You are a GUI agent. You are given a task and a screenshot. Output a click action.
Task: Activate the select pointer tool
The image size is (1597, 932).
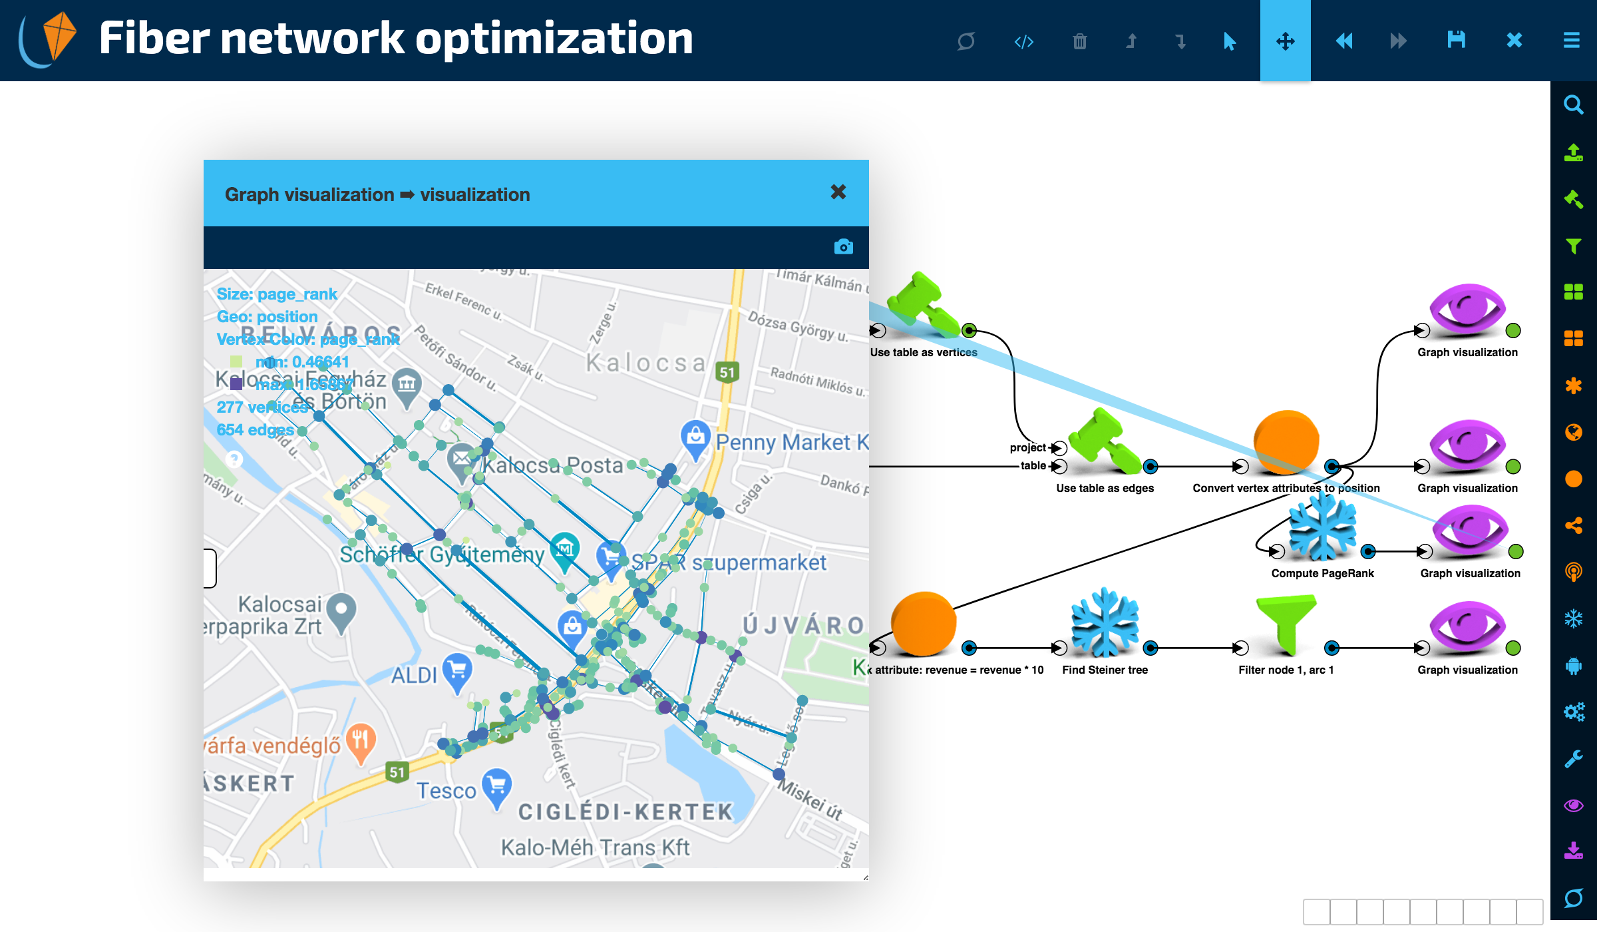[x=1230, y=41]
